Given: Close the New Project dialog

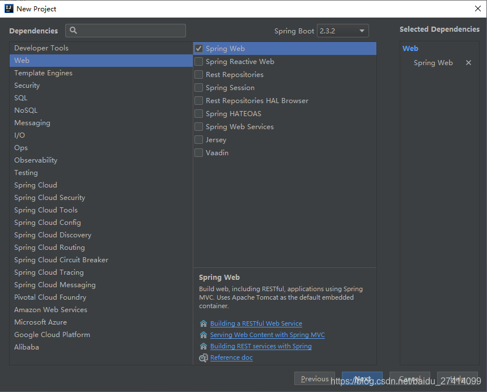Looking at the screenshot, I should (478, 8).
